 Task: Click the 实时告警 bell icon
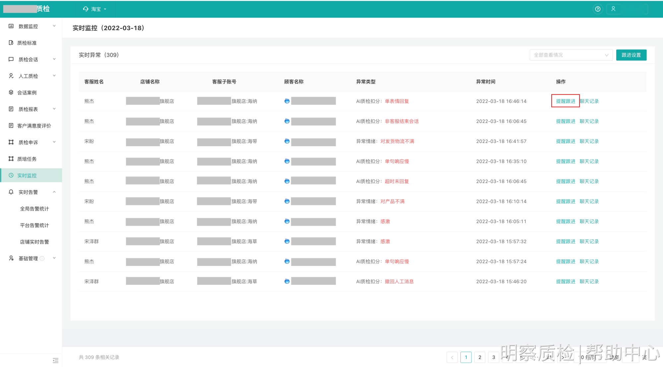[x=11, y=192]
